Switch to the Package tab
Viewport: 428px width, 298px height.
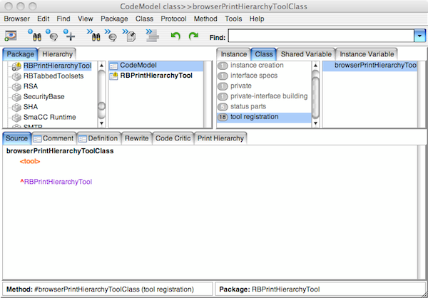(x=20, y=54)
